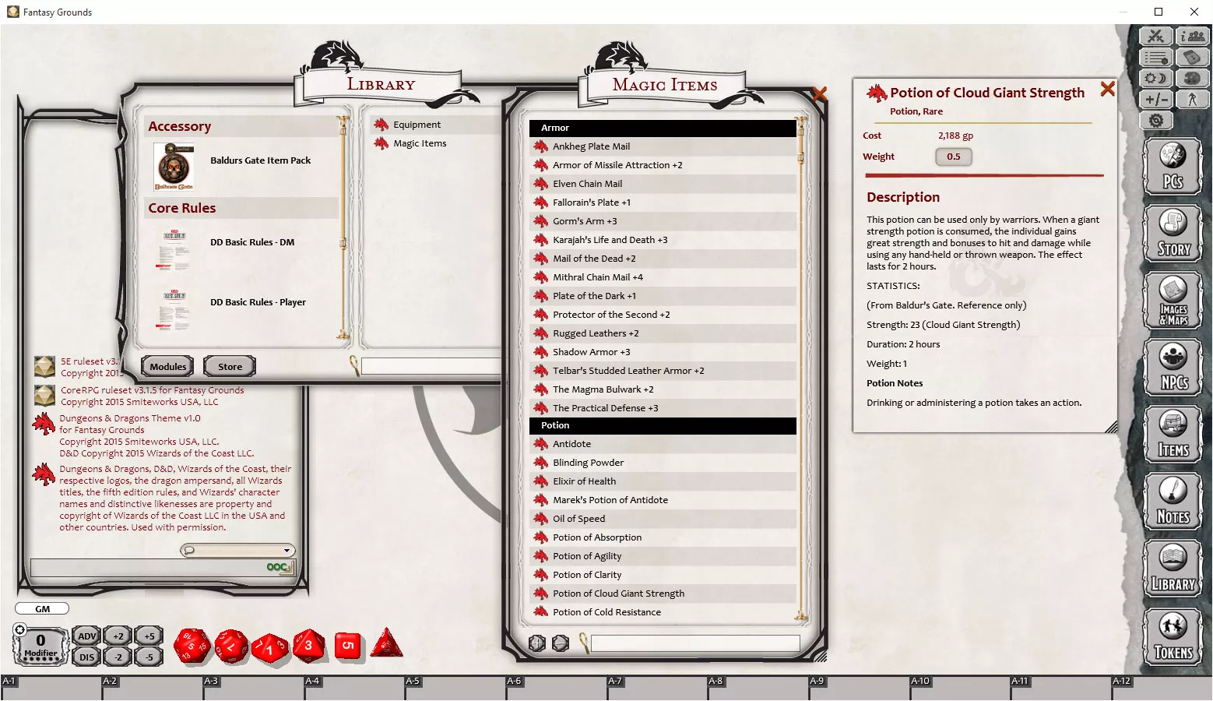
Task: Select the red d12 die
Action: click(231, 646)
